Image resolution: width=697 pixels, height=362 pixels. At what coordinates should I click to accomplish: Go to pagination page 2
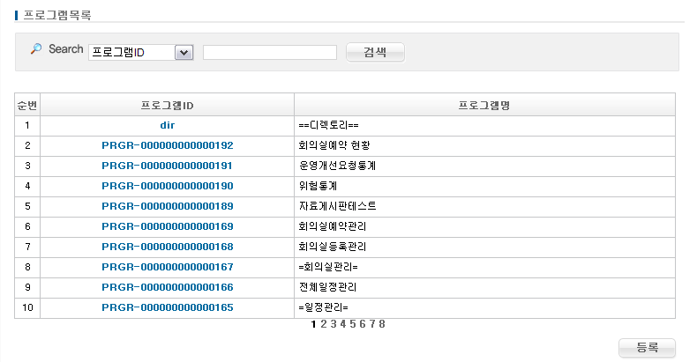tap(323, 324)
